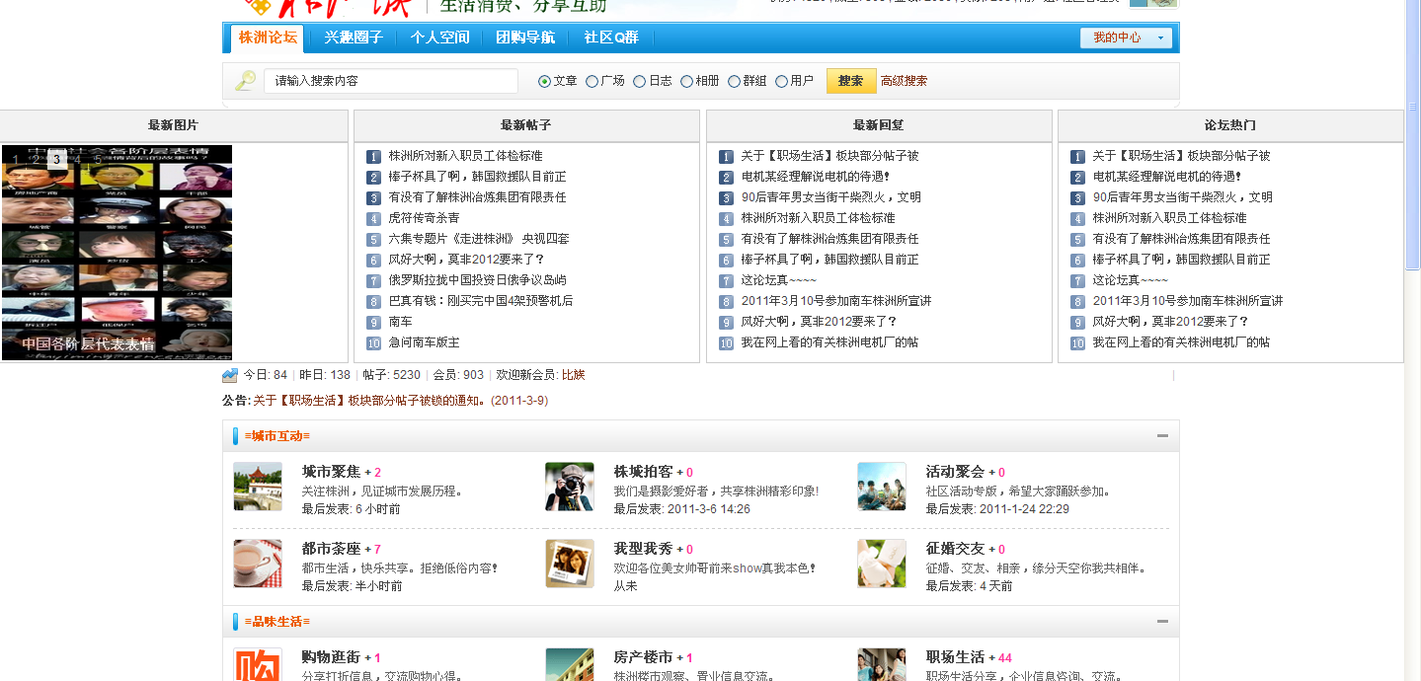Switch to the 个人空间 tab

tap(439, 38)
